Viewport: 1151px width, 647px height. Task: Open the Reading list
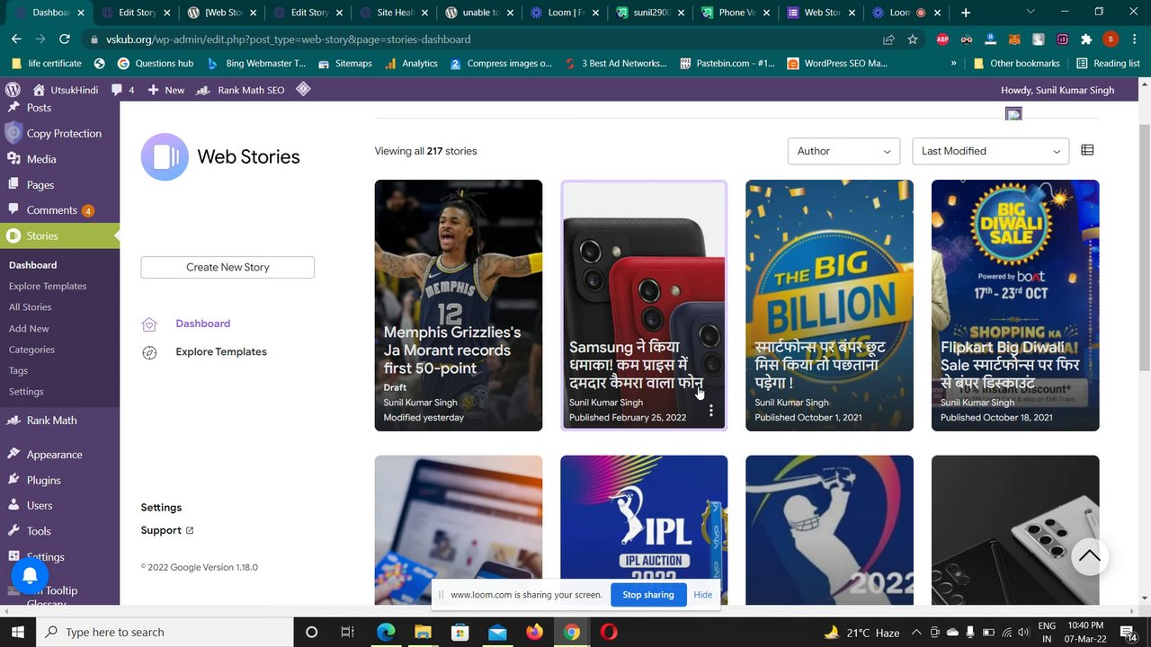(1108, 64)
